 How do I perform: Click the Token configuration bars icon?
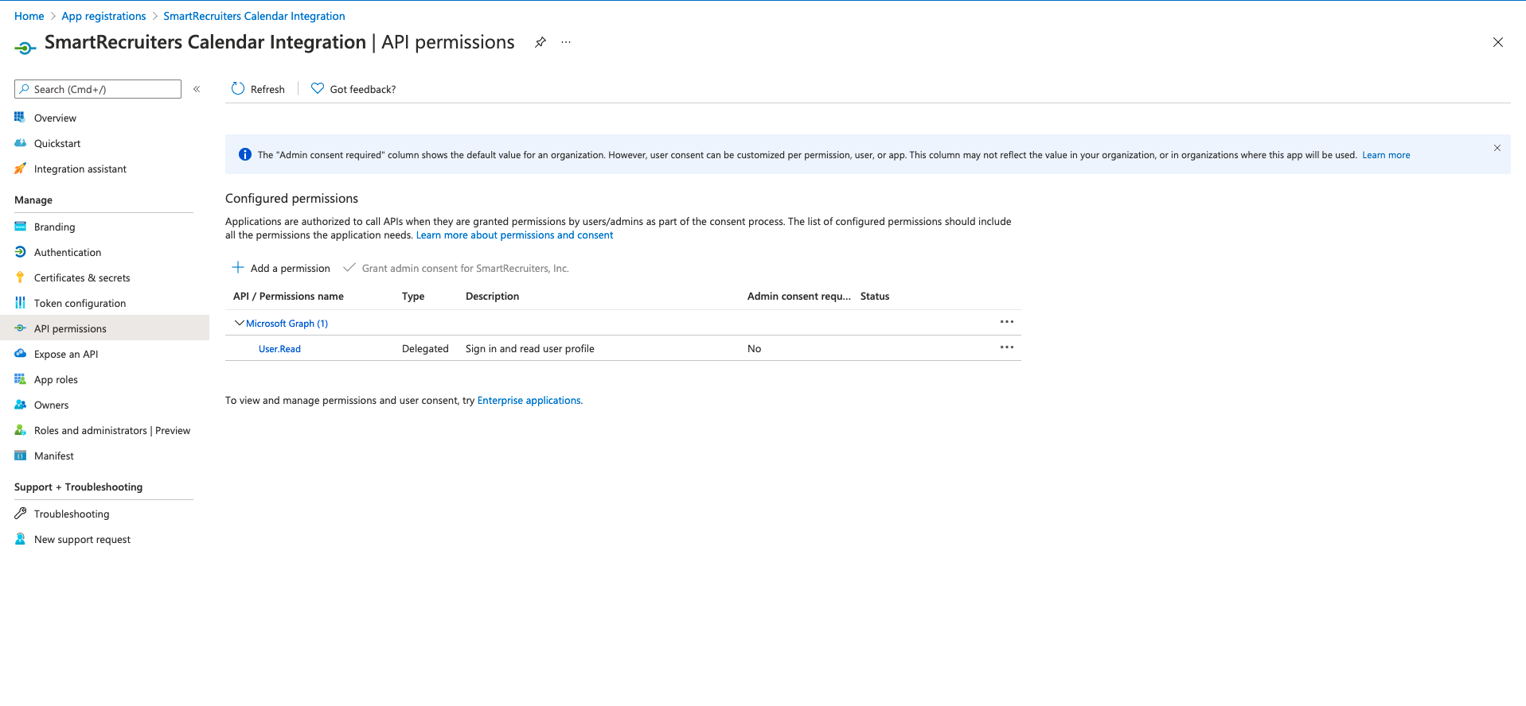(x=20, y=303)
